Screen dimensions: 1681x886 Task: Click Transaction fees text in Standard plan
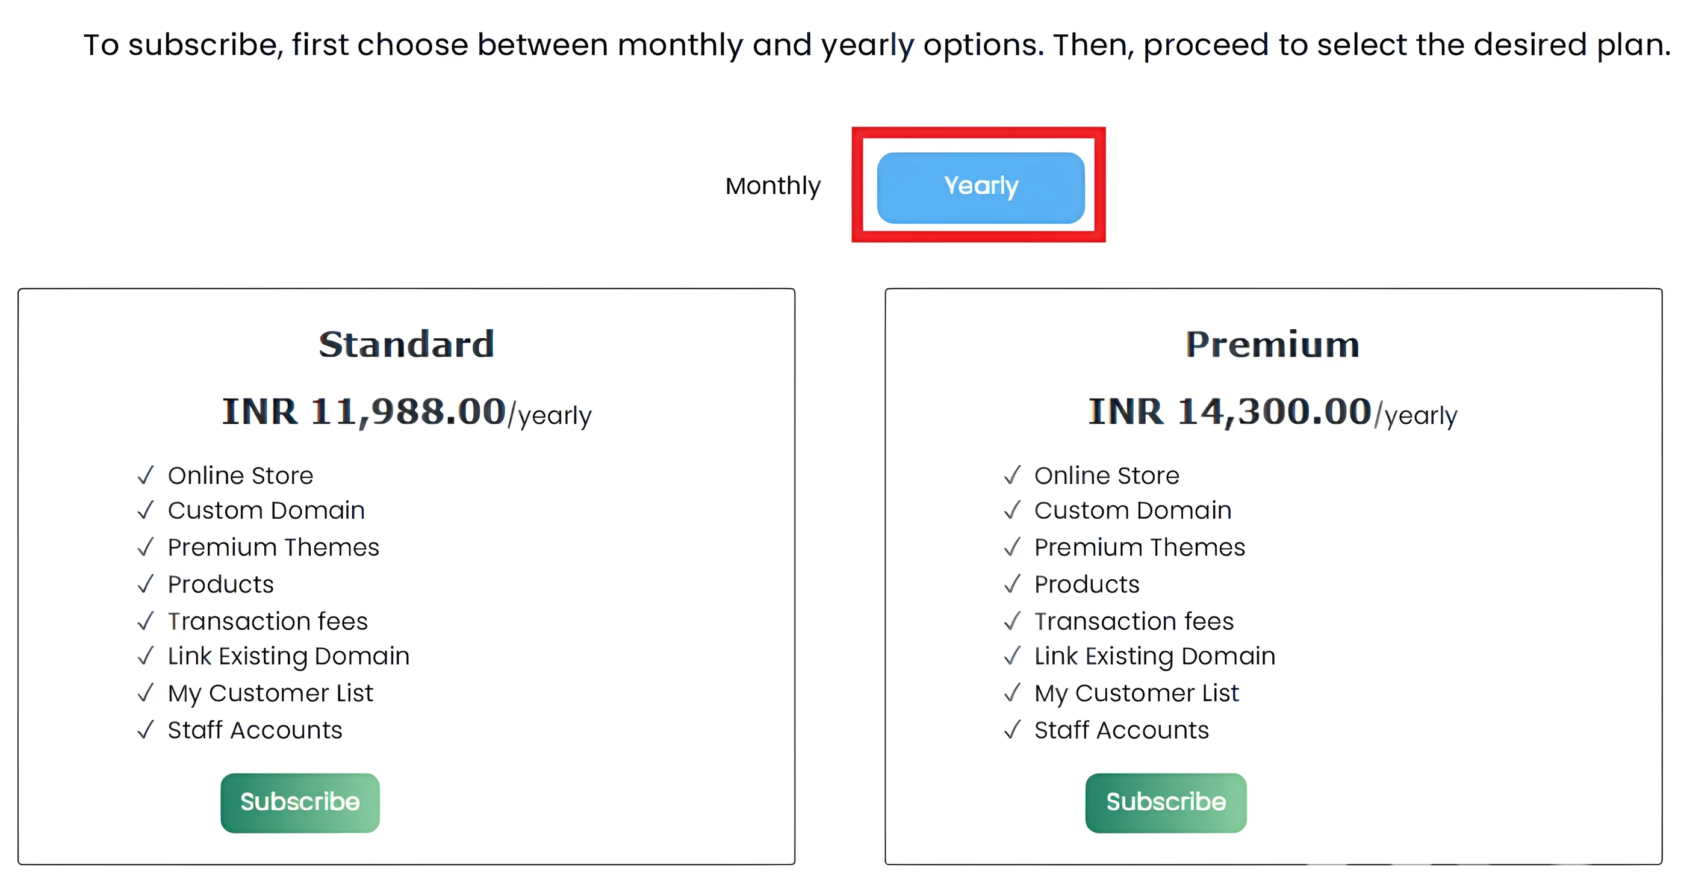tap(267, 621)
